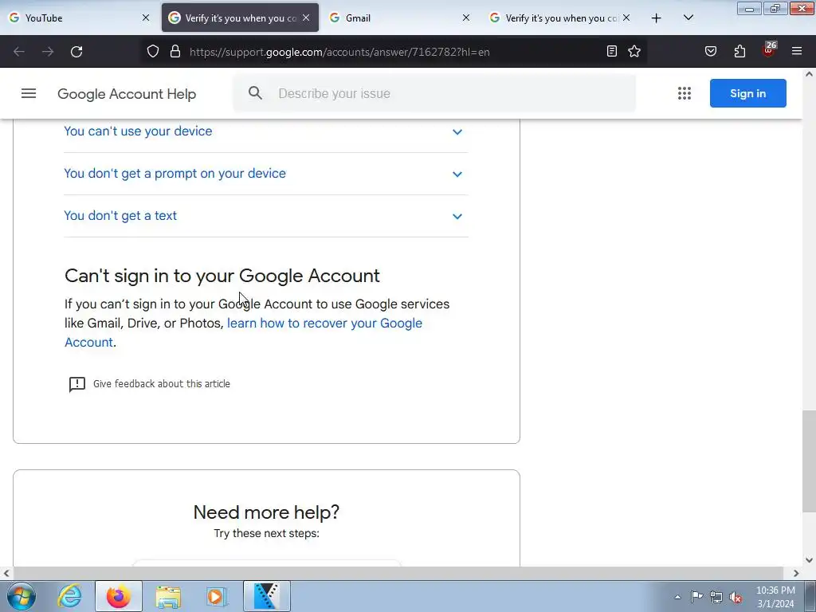
Task: Click the Sign in button
Action: click(x=747, y=93)
